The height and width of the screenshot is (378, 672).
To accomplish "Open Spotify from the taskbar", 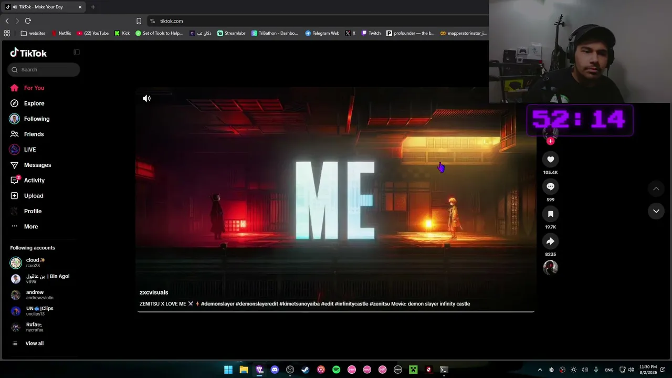I will (336, 370).
